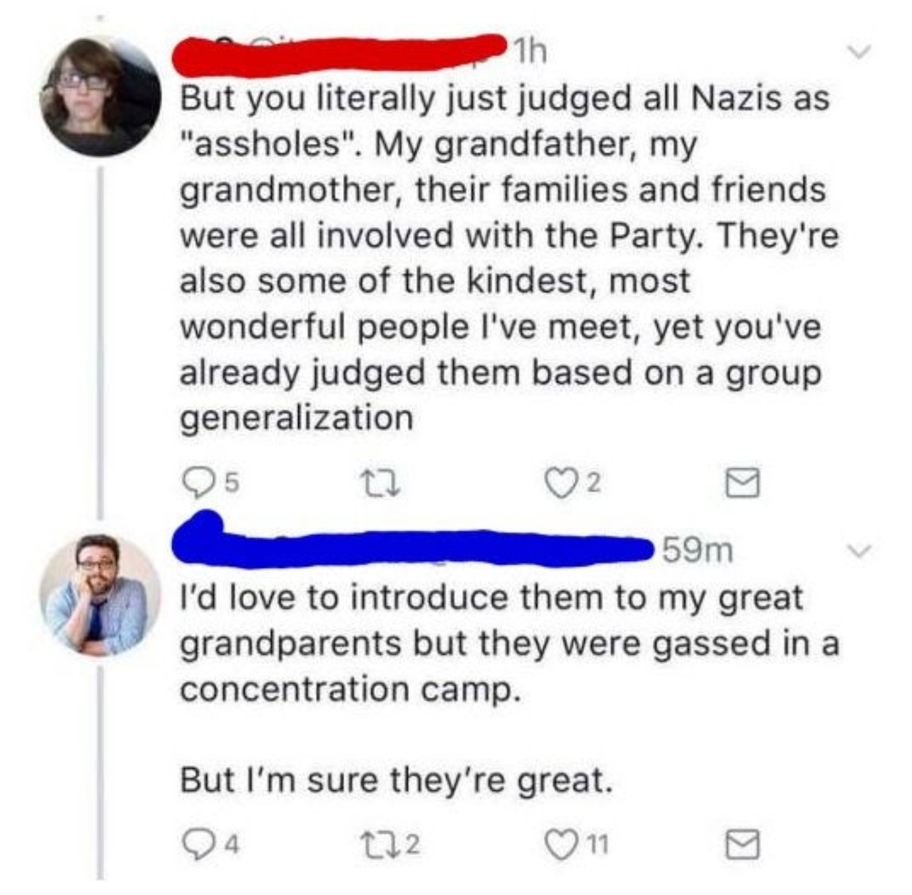This screenshot has height=895, width=912.
Task: Click the line "But I'm sure they're great."
Action: click(396, 780)
